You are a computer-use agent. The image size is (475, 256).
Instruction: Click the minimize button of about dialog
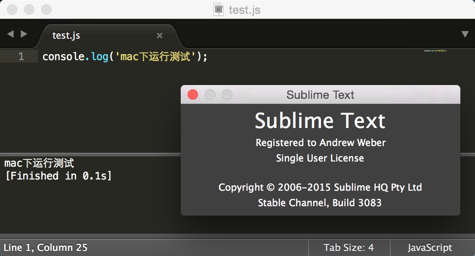click(x=210, y=95)
